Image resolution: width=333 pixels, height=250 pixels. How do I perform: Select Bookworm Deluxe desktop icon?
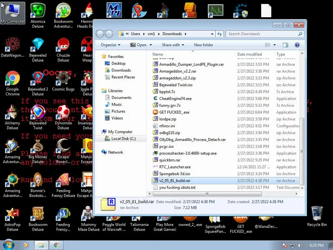(x=38, y=219)
